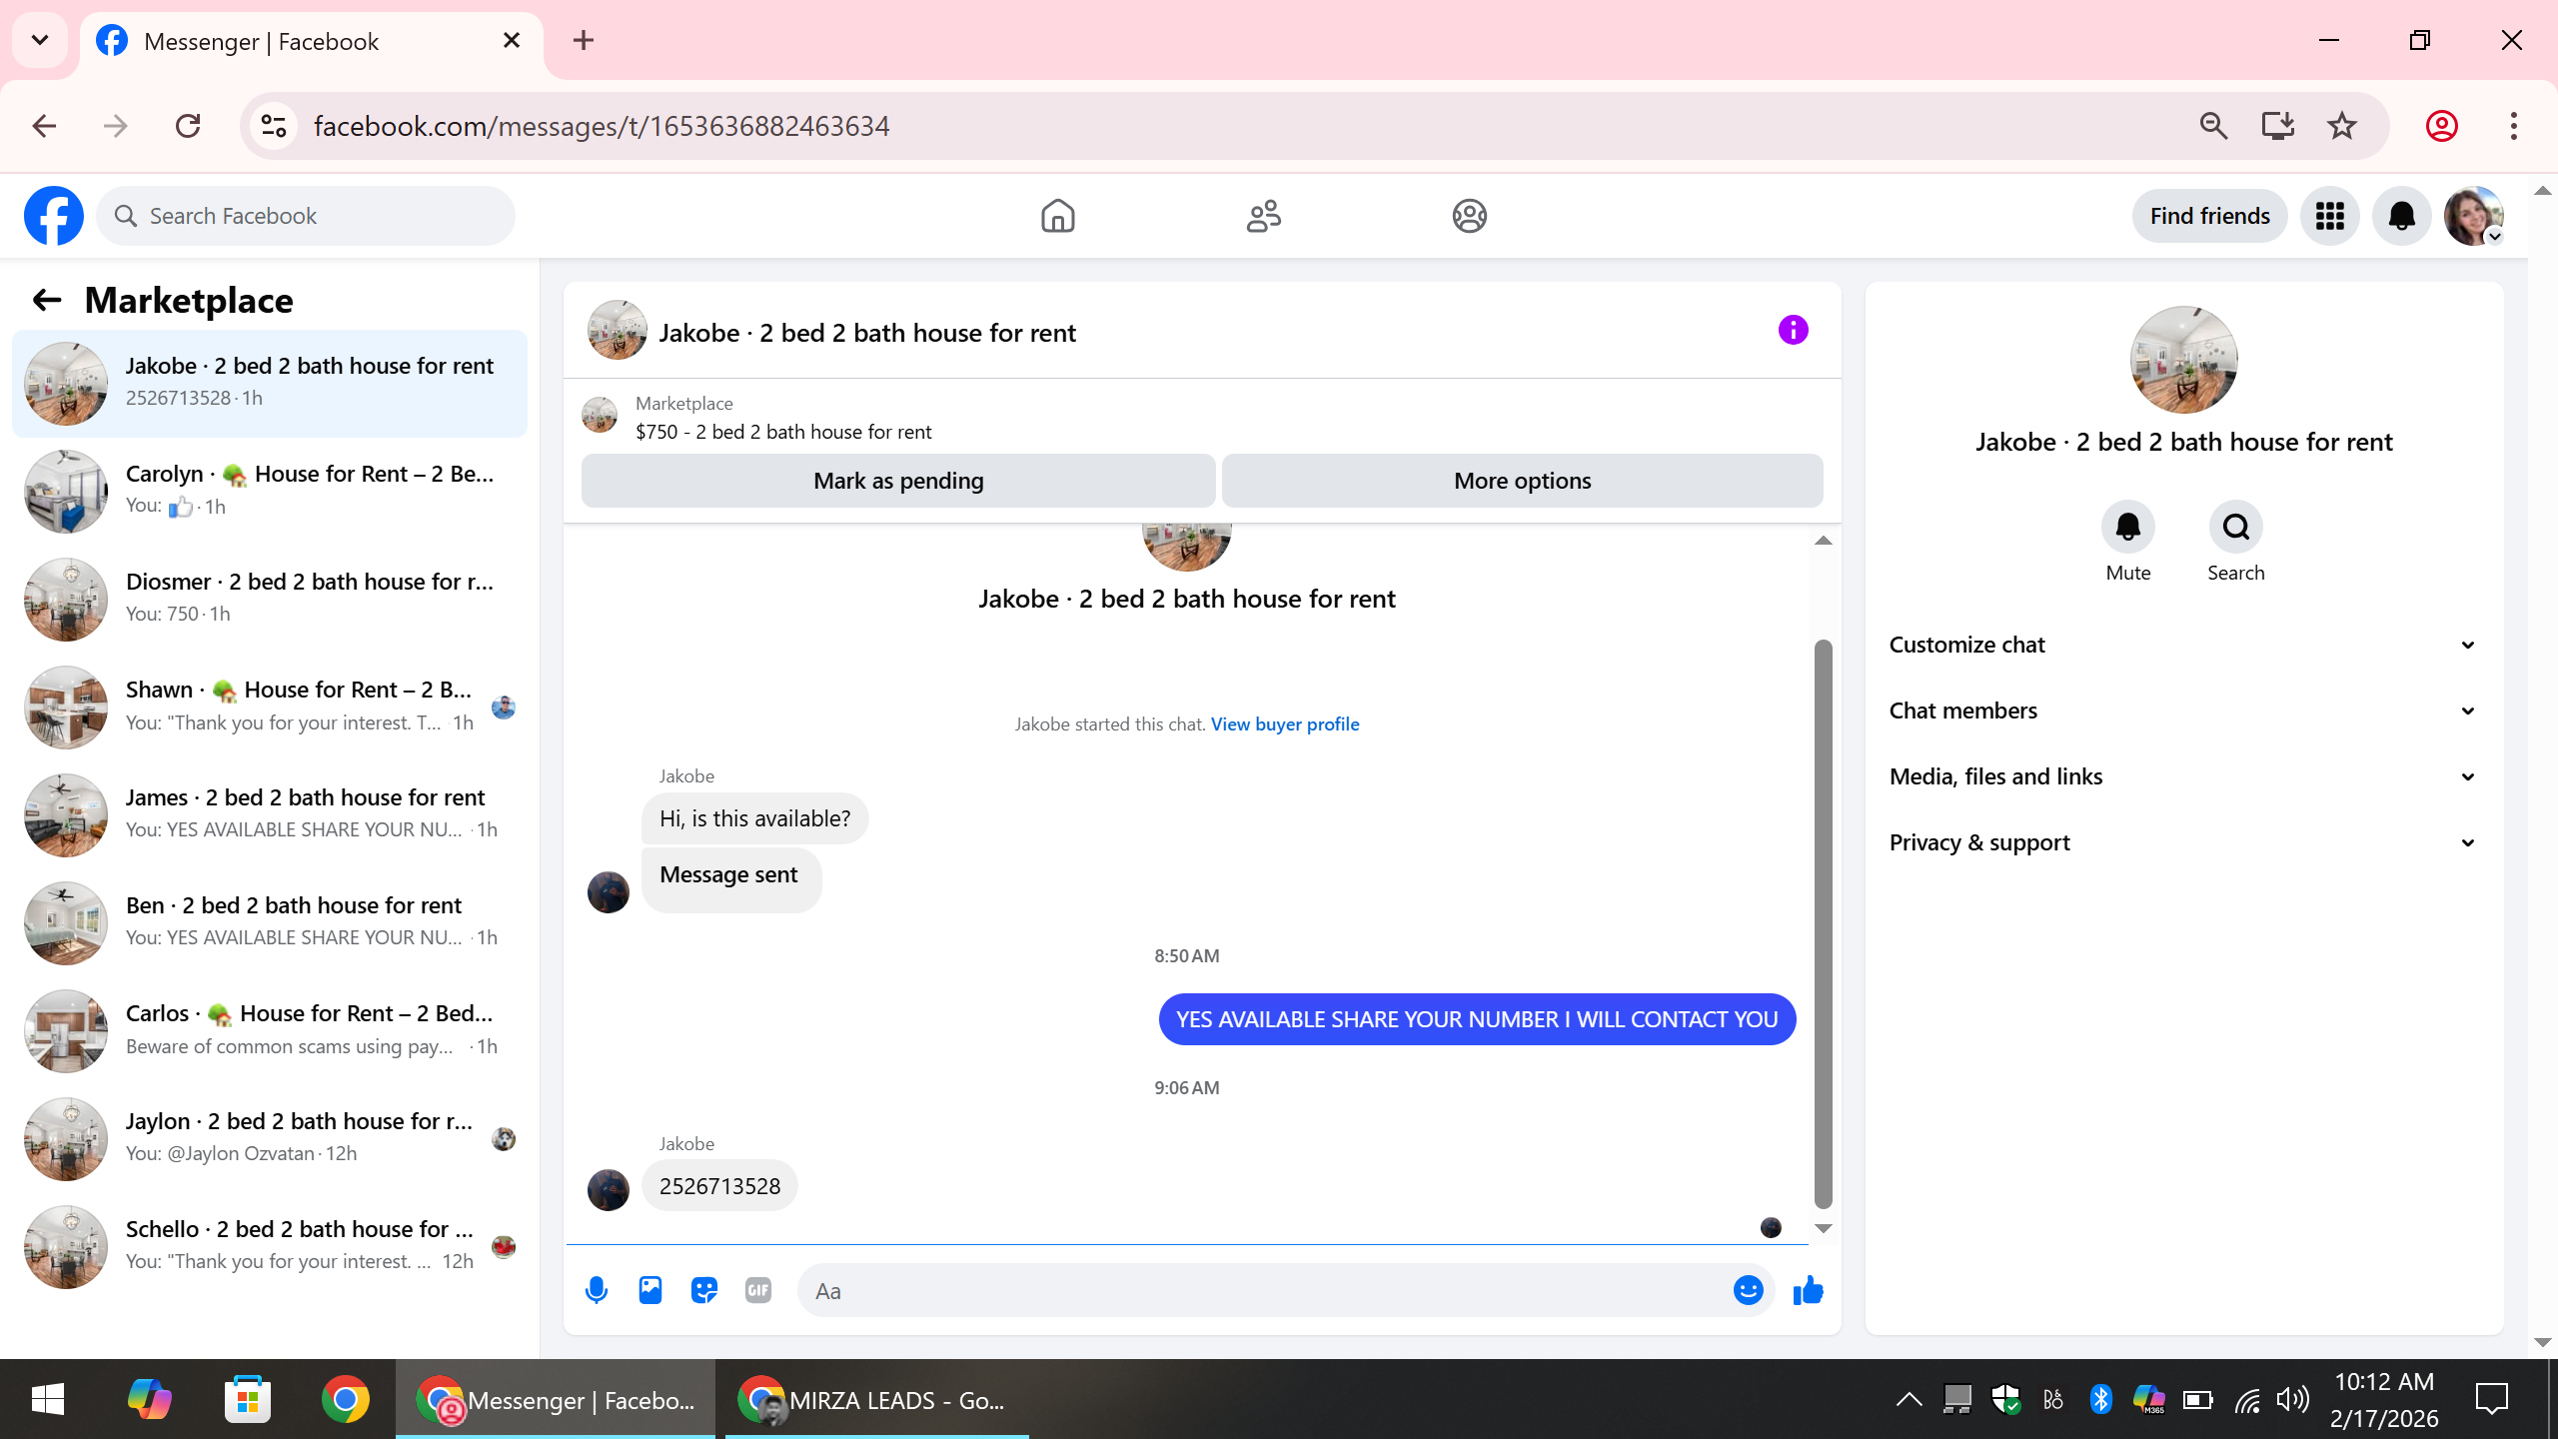
Task: Open the account profile picture menu
Action: coord(2473,216)
